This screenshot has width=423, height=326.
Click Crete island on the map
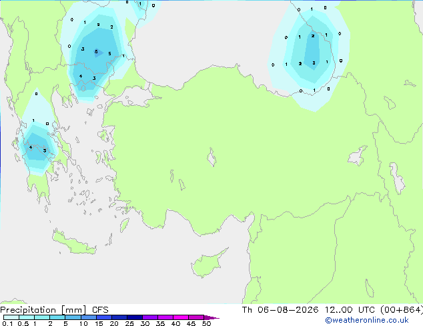coord(73,243)
